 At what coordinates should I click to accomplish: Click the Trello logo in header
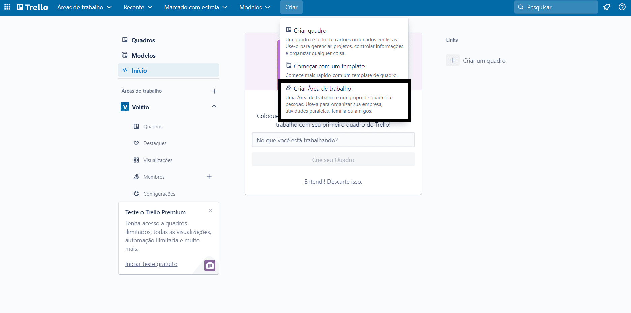pos(32,7)
